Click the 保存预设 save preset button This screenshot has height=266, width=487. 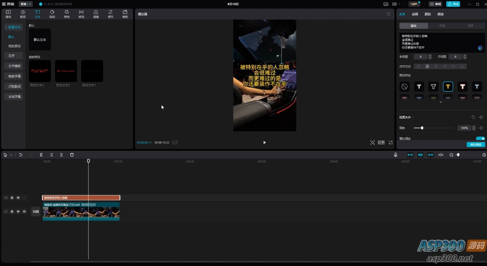475,144
